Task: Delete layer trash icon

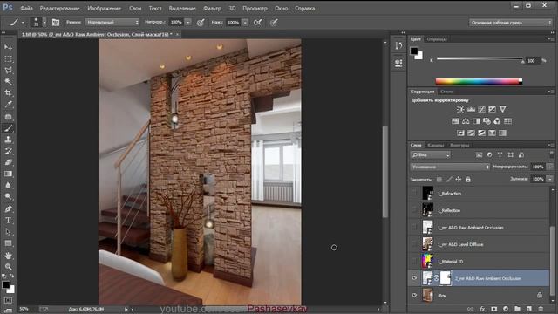Action: tap(541, 309)
